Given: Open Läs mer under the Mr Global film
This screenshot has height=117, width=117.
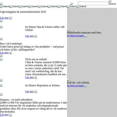Looking at the screenshot, I should pos(30,36).
